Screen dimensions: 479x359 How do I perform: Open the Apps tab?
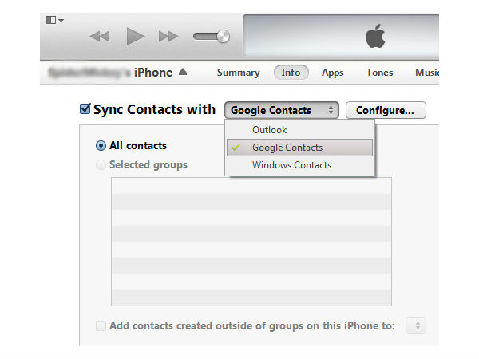point(332,73)
